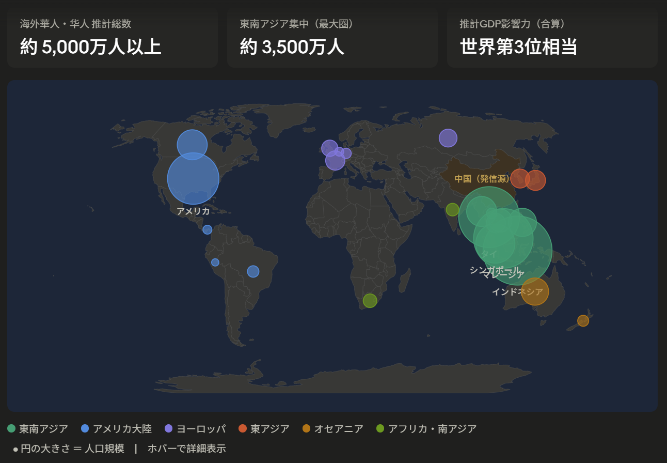Click the 円の大きさ ＝ 人口規模 note
Viewport: 667px width, 463px height.
point(72,449)
